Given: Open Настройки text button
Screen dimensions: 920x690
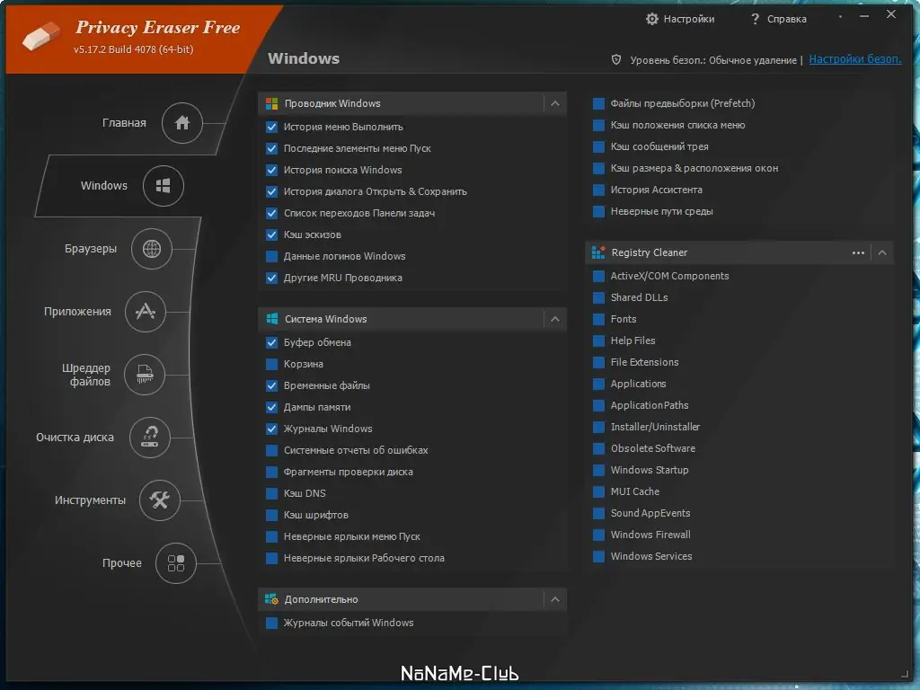Looking at the screenshot, I should coord(689,19).
